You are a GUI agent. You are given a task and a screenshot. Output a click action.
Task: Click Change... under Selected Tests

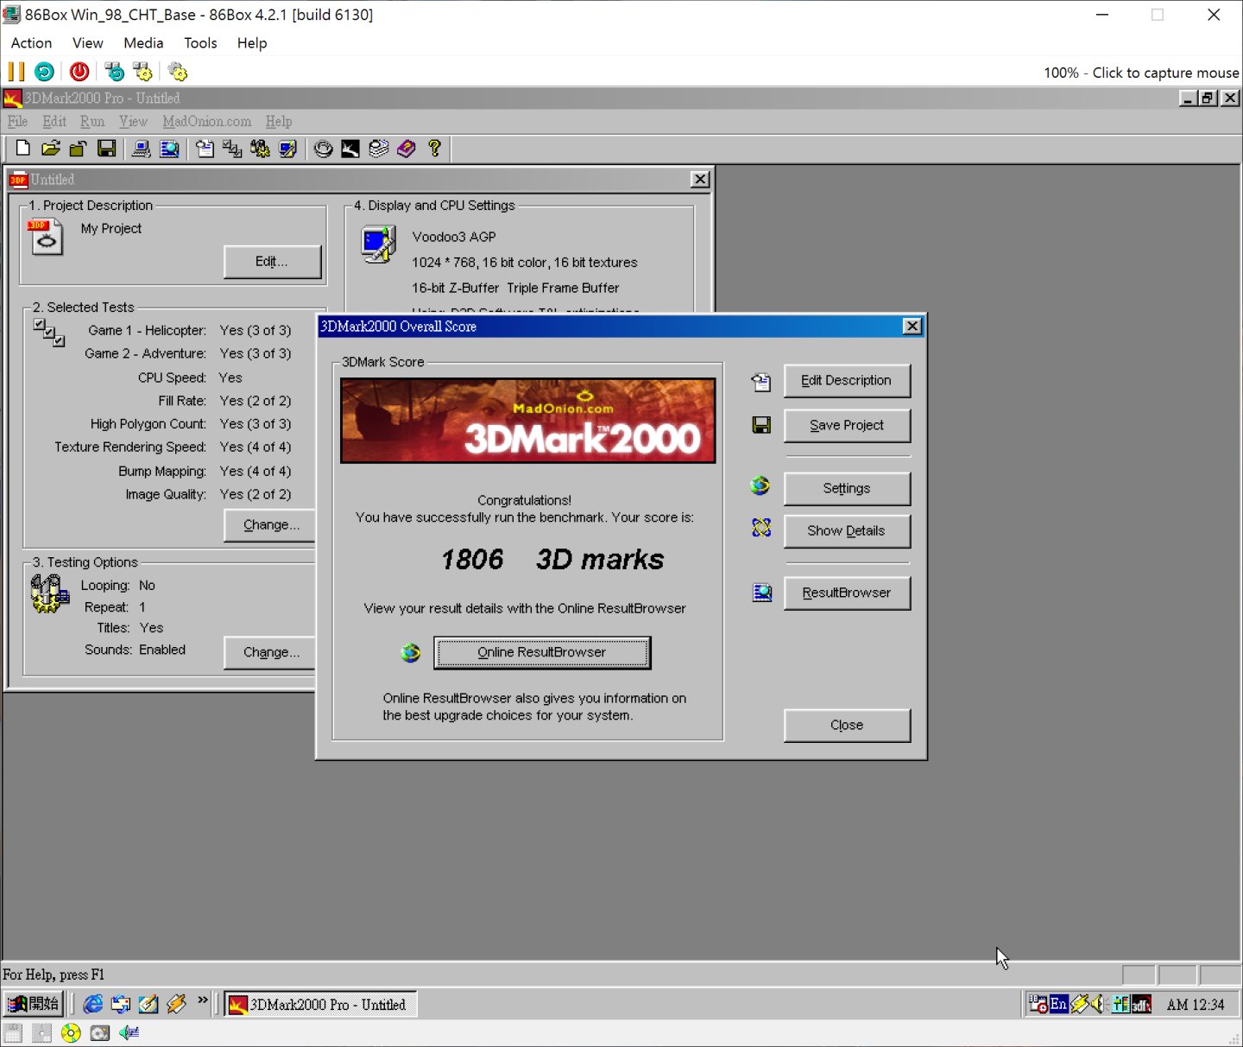(x=271, y=525)
